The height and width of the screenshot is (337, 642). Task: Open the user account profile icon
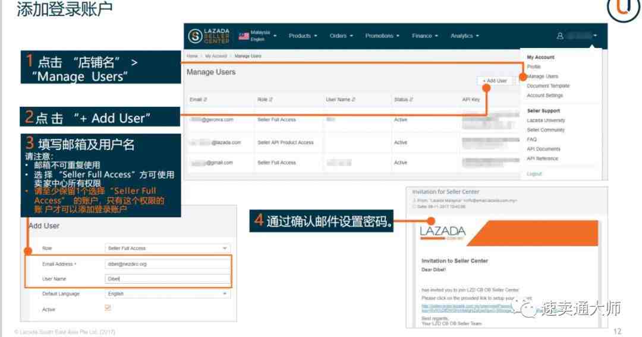coord(560,36)
